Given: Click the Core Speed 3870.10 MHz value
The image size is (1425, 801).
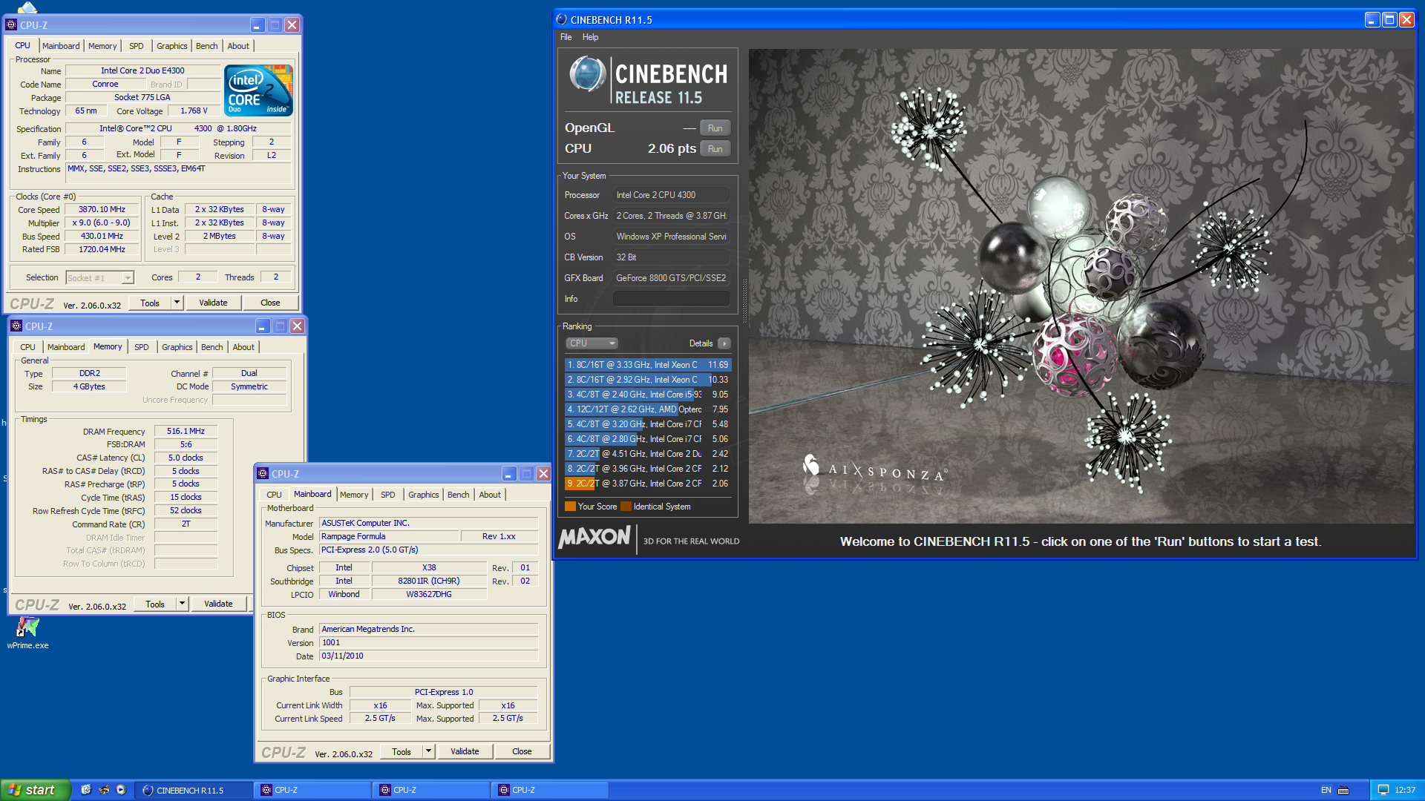Looking at the screenshot, I should coord(102,210).
